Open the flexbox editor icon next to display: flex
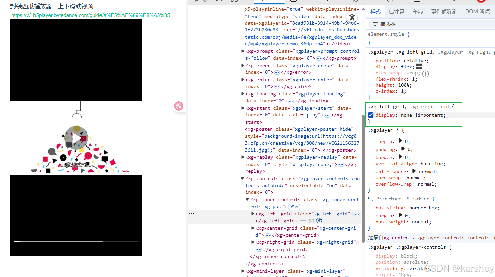The width and height of the screenshot is (495, 277). (419, 67)
